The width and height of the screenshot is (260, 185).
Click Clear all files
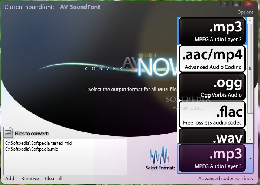[53, 179]
